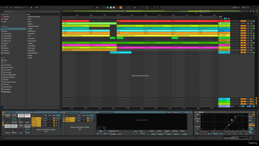The image size is (259, 146).
Task: Toggle the MIDI map mode switch
Action: (243, 7)
